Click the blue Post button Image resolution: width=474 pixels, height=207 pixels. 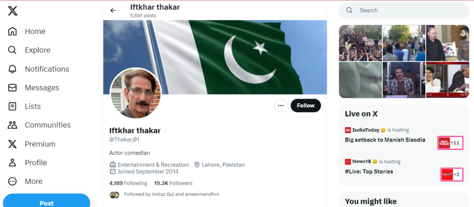[47, 201]
